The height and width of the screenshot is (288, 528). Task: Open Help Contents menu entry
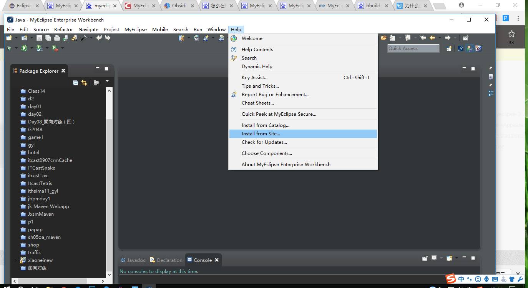[x=303, y=50]
